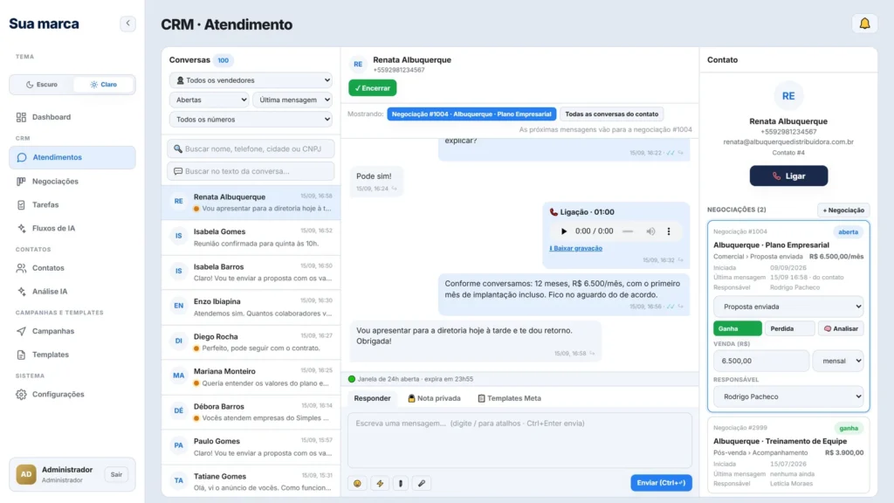Open Débora Barros conversation
Viewport: 894px width, 503px height.
click(251, 412)
